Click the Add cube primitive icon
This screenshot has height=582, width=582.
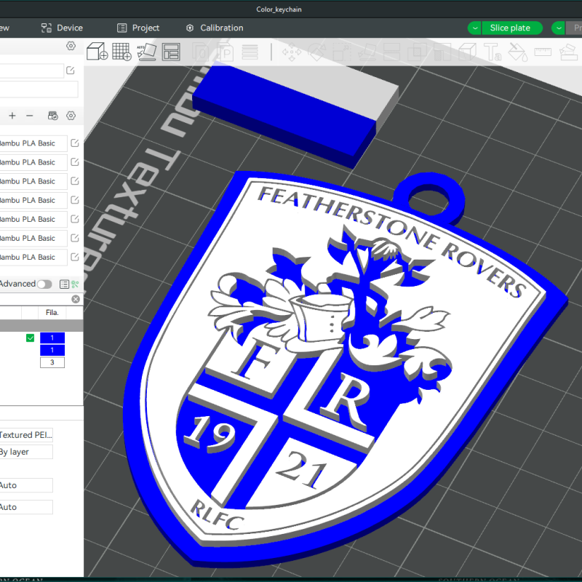(x=97, y=51)
